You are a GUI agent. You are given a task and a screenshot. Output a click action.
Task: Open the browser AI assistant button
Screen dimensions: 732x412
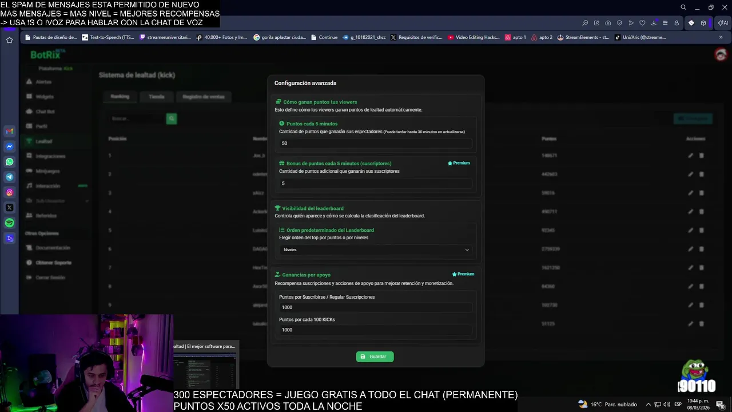click(x=723, y=23)
